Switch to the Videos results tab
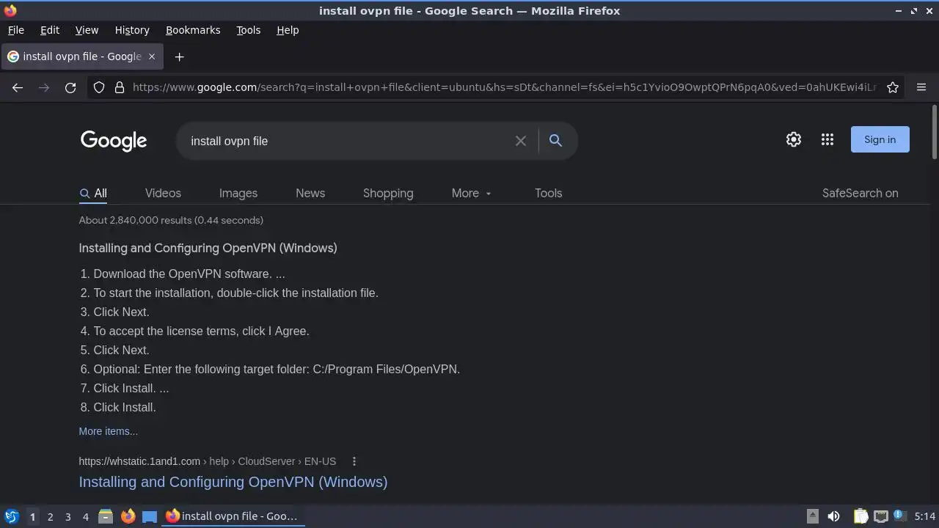 (163, 193)
